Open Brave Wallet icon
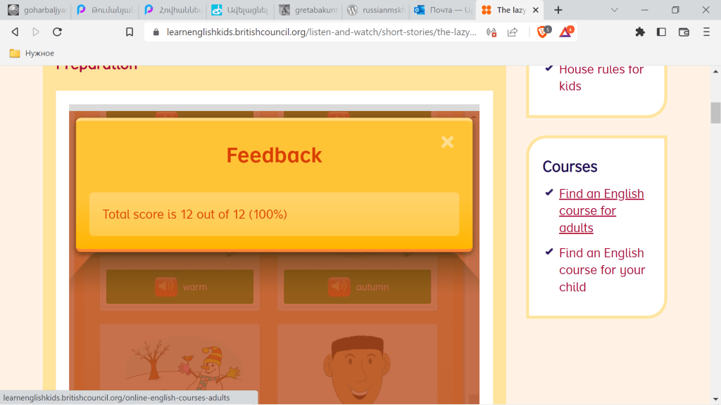The width and height of the screenshot is (721, 405). tap(684, 32)
